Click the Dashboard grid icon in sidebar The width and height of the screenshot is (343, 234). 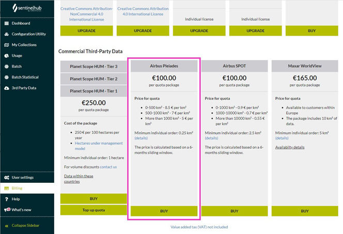pos(7,23)
